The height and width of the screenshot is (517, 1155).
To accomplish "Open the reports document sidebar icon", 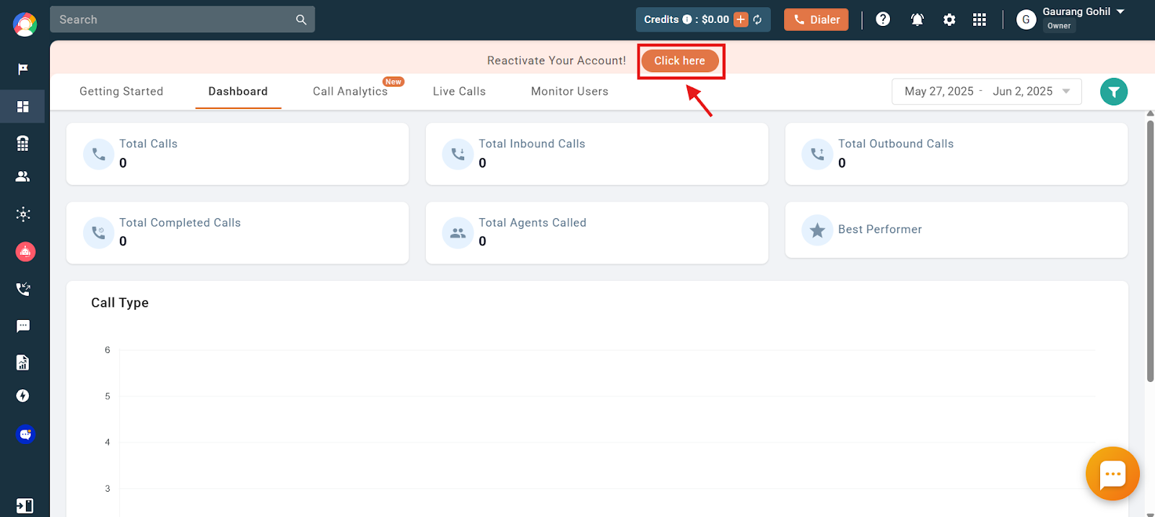I will 23,362.
